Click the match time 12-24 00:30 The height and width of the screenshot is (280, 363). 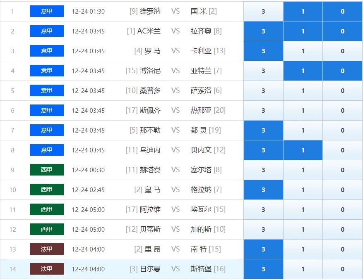pyautogui.click(x=88, y=170)
